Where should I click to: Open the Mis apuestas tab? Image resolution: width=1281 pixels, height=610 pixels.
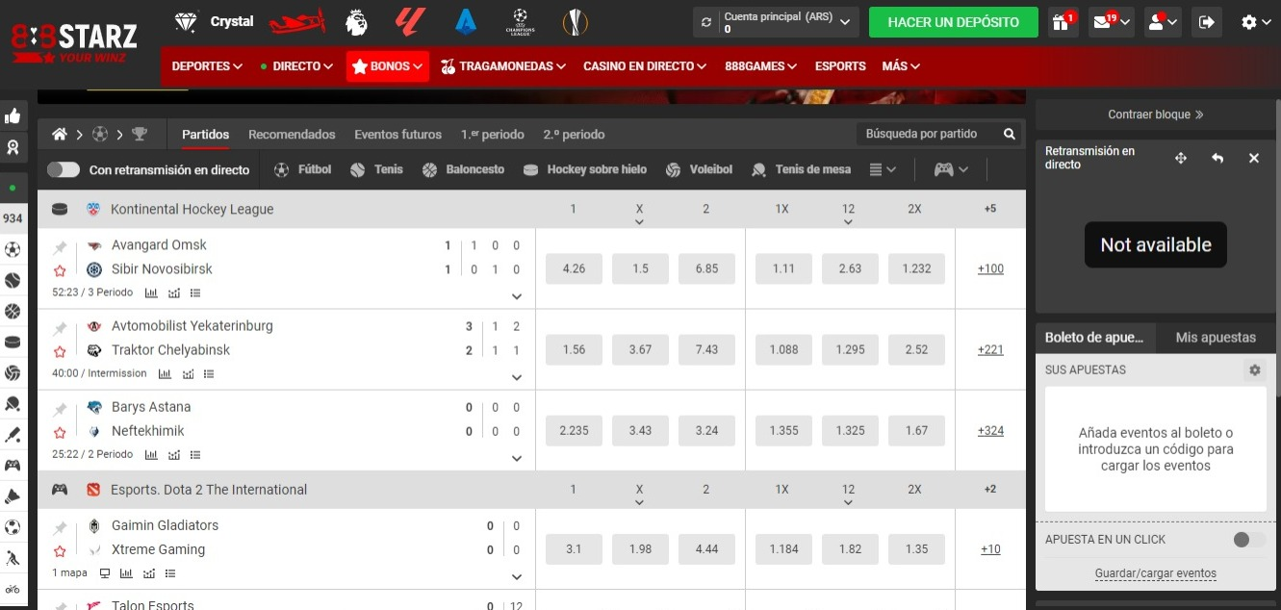click(x=1215, y=338)
